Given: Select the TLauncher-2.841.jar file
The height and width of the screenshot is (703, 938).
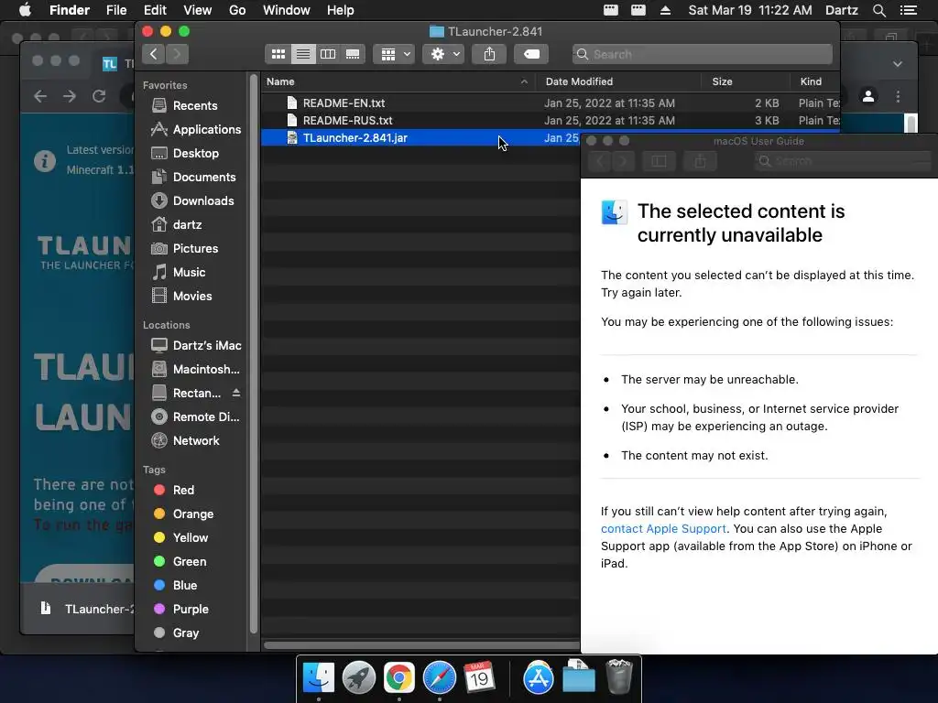Looking at the screenshot, I should [x=420, y=138].
